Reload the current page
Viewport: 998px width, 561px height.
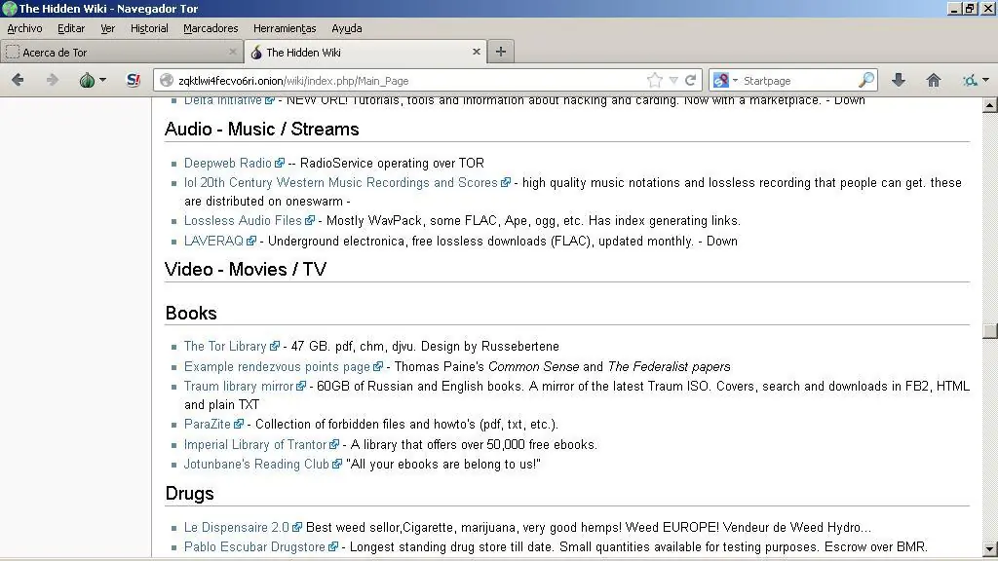click(x=691, y=80)
